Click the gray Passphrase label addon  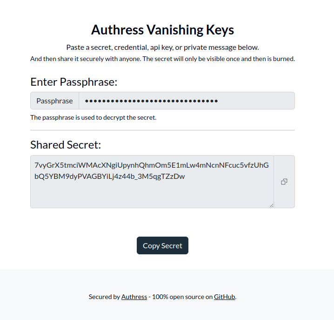pyautogui.click(x=54, y=101)
